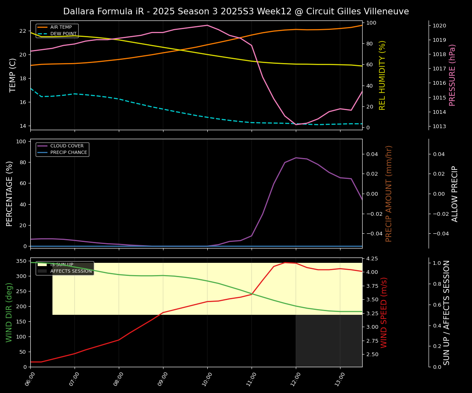Click the blue PRECIP CHANCE legend swatch
Image resolution: width=472 pixels, height=393 pixels.
pyautogui.click(x=43, y=152)
